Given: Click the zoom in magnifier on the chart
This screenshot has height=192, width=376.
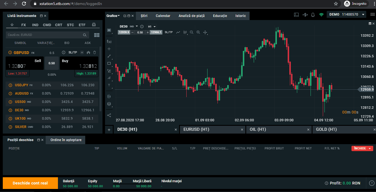Looking at the screenshot, I should (x=198, y=32).
